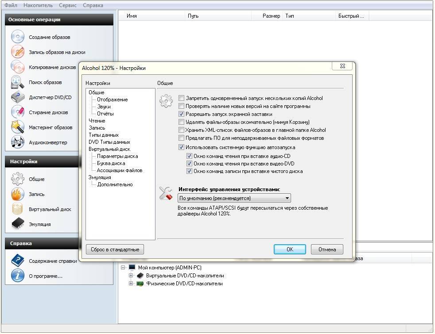This screenshot has height=334, width=435.
Task: Enable Запретить одновременный запуск checkbox
Action: pyautogui.click(x=181, y=98)
